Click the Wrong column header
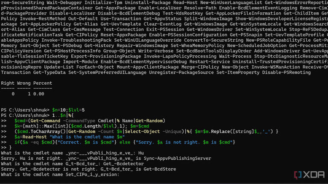The width and height of the screenshot is (328, 184). (x=23, y=83)
